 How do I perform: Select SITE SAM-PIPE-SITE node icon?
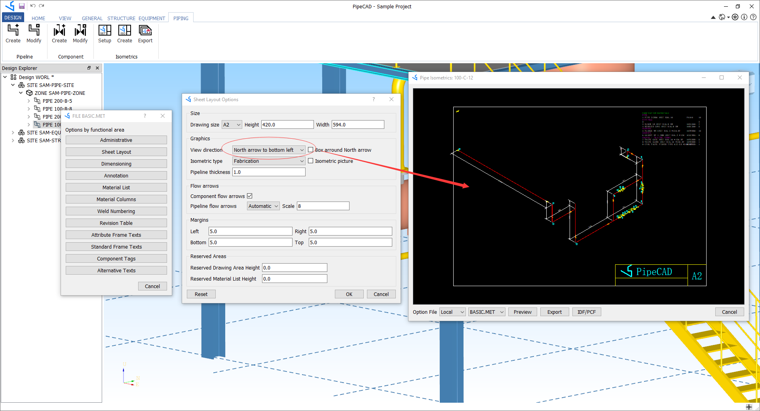point(21,85)
